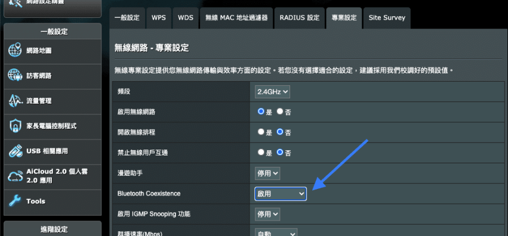Switch to the WPS tab
Screen dimensions: 508x236
point(159,18)
